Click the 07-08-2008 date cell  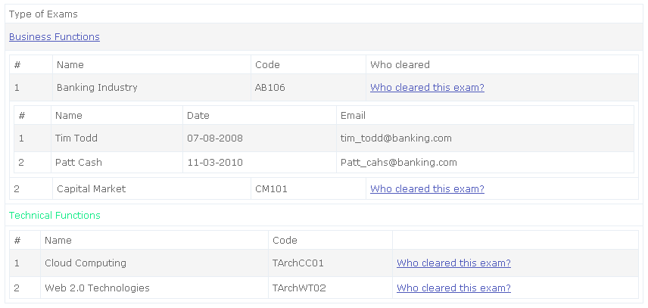260,138
